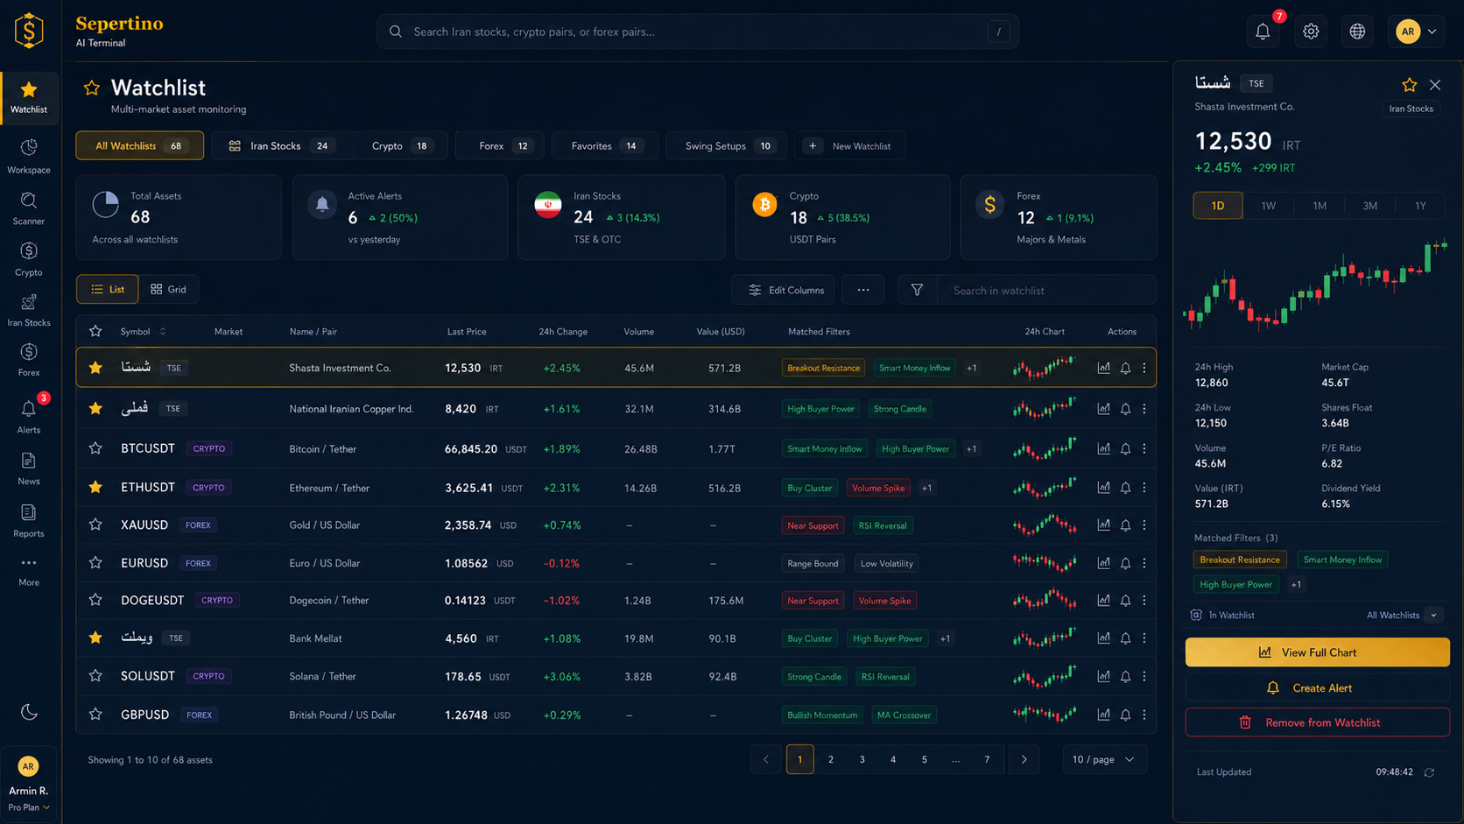Open chart icon for BTCUSDT row
Image resolution: width=1464 pixels, height=824 pixels.
tap(1103, 448)
